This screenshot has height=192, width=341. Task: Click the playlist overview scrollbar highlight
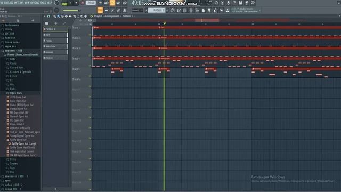[207, 20]
